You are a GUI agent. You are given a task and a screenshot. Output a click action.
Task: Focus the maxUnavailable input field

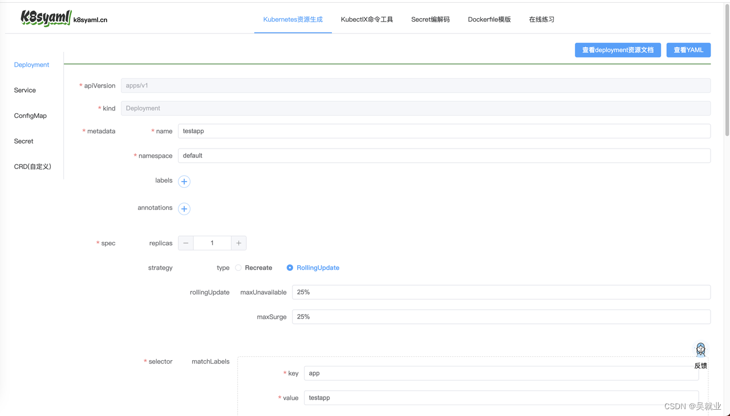tap(501, 292)
